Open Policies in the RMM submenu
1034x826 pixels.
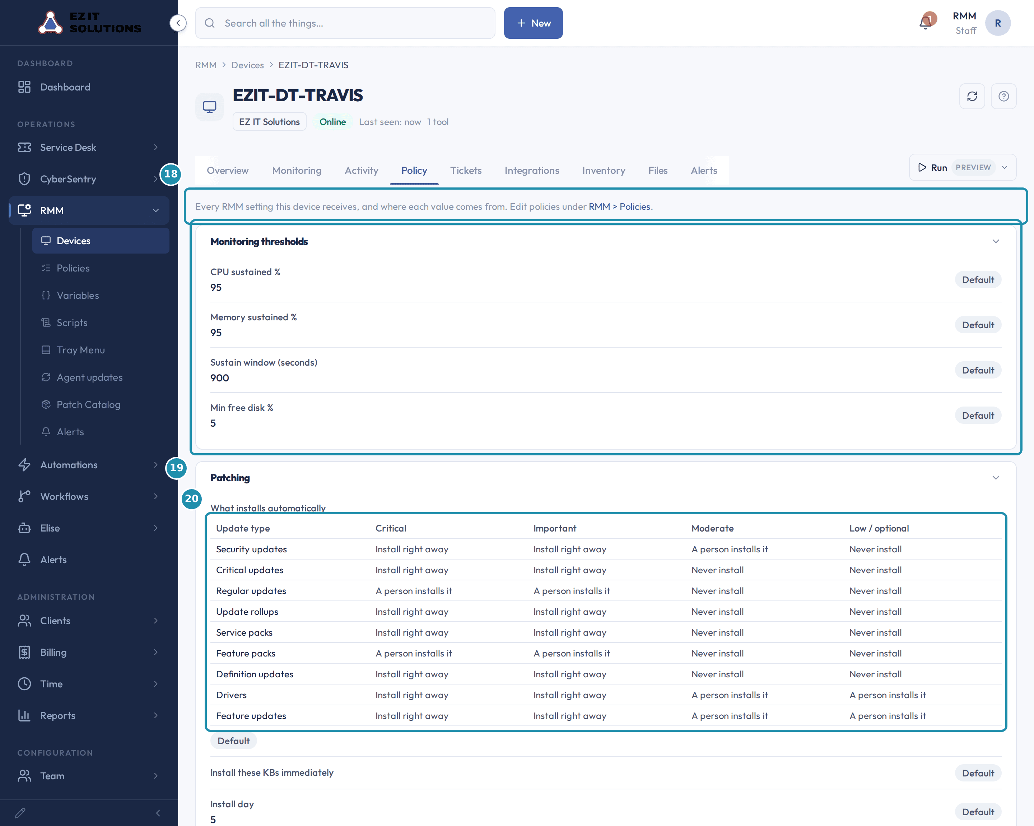coord(101,268)
